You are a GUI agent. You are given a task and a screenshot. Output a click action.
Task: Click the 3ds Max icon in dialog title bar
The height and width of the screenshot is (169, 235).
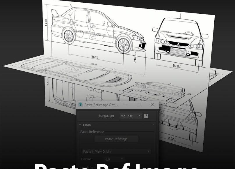coord(81,105)
